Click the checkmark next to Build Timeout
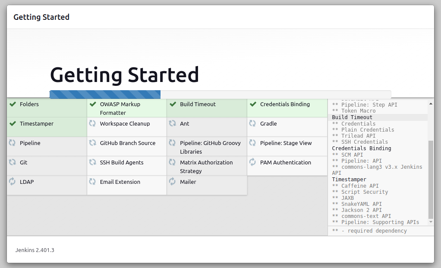The image size is (441, 268). [173, 104]
